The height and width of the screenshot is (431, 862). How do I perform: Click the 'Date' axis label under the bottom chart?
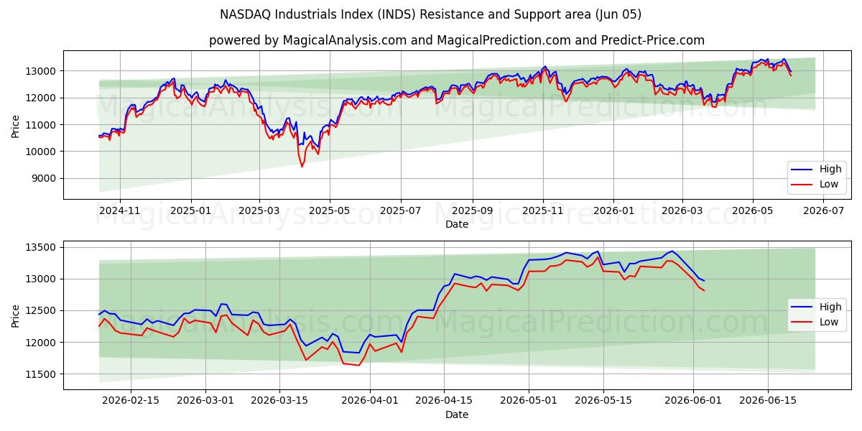[457, 414]
